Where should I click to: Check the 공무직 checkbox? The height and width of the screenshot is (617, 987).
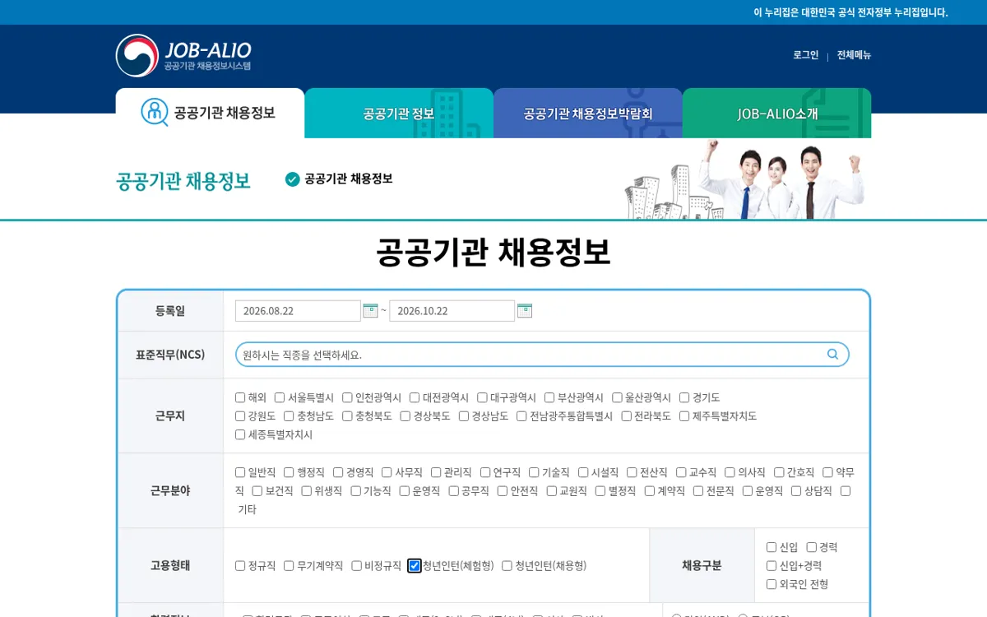pos(454,491)
